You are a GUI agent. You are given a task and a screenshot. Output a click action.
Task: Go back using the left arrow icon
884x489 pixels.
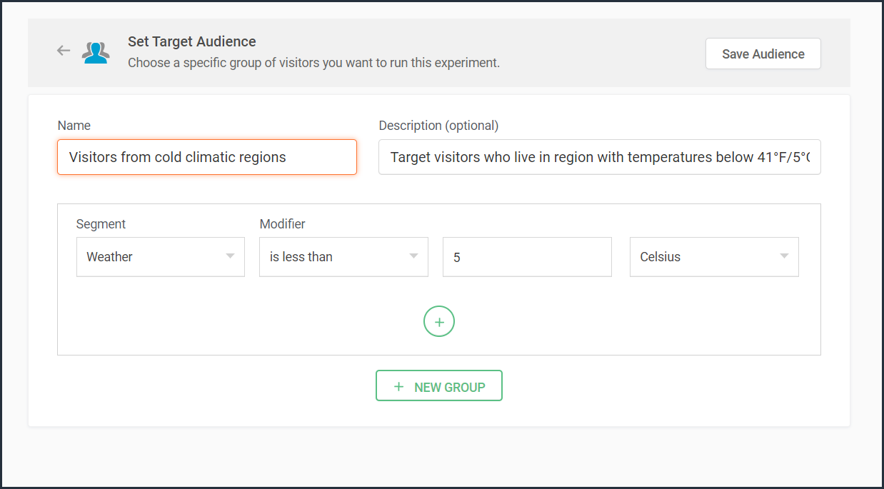[64, 51]
